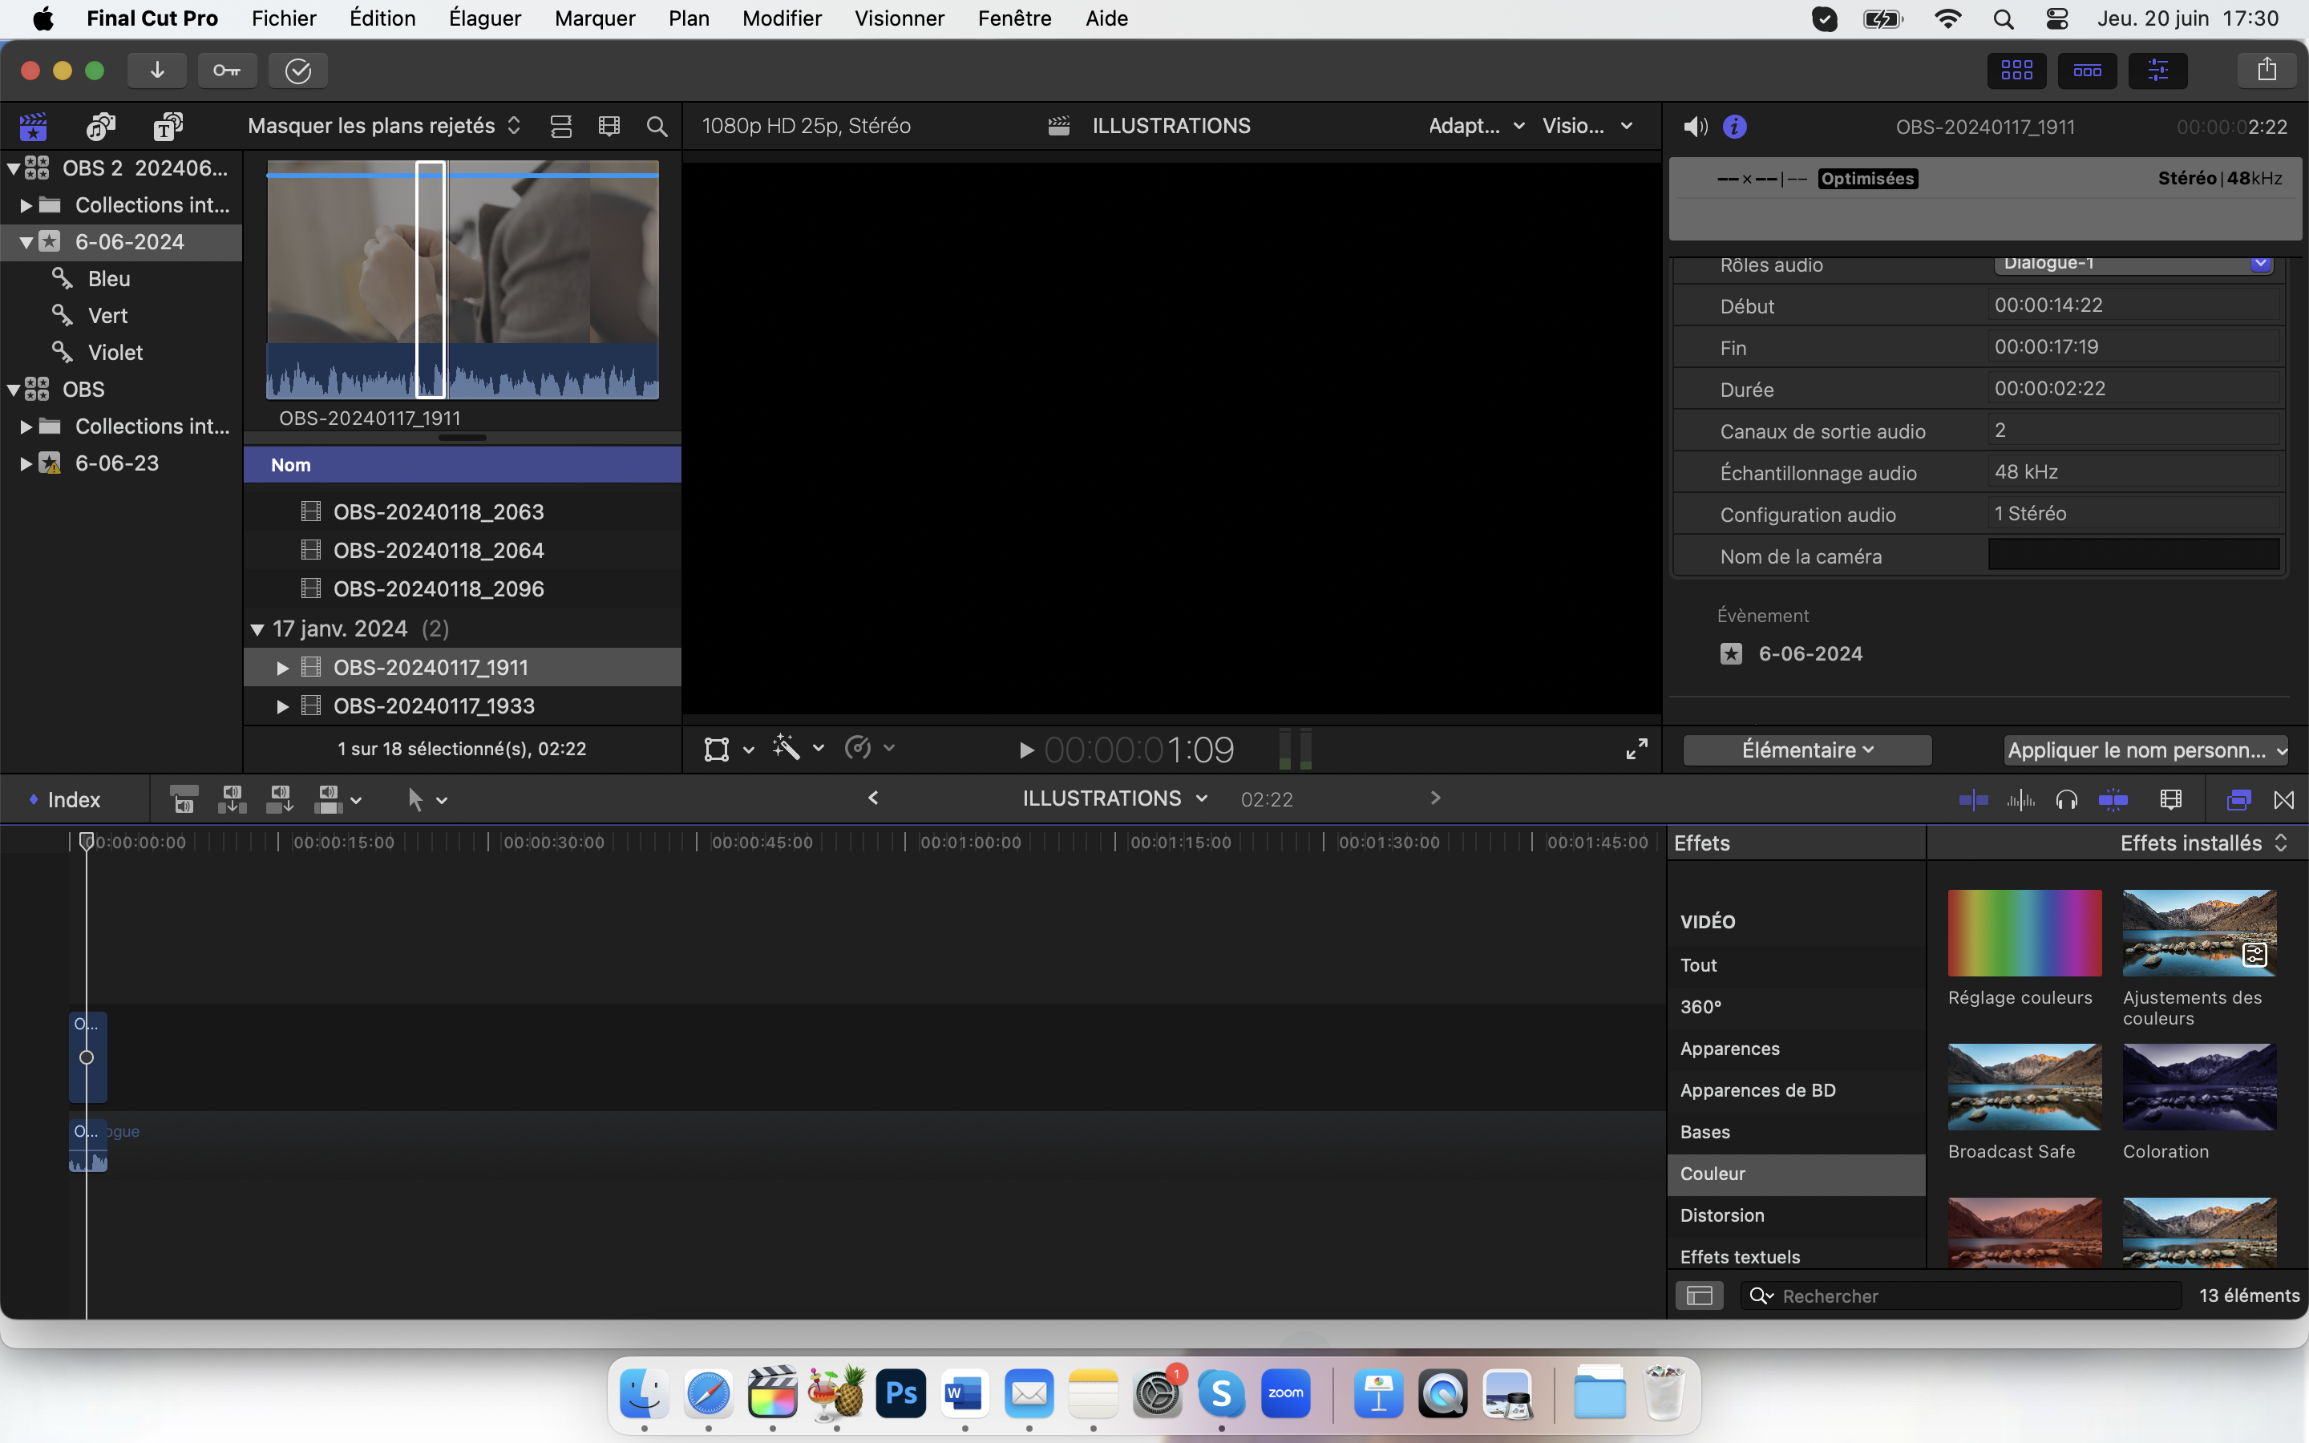
Task: Open Titles and Generators sidebar icon
Action: 168,126
